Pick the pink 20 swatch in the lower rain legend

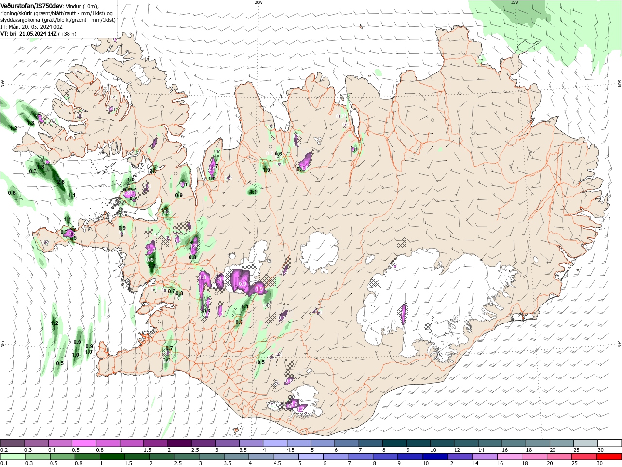(559, 457)
